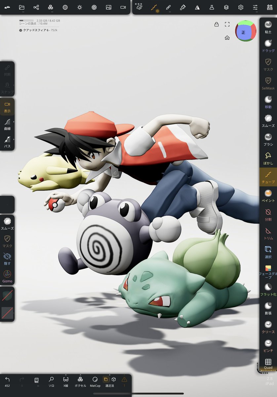Select the ブラシ (Brush) tool
The height and width of the screenshot is (397, 277).
click(268, 140)
